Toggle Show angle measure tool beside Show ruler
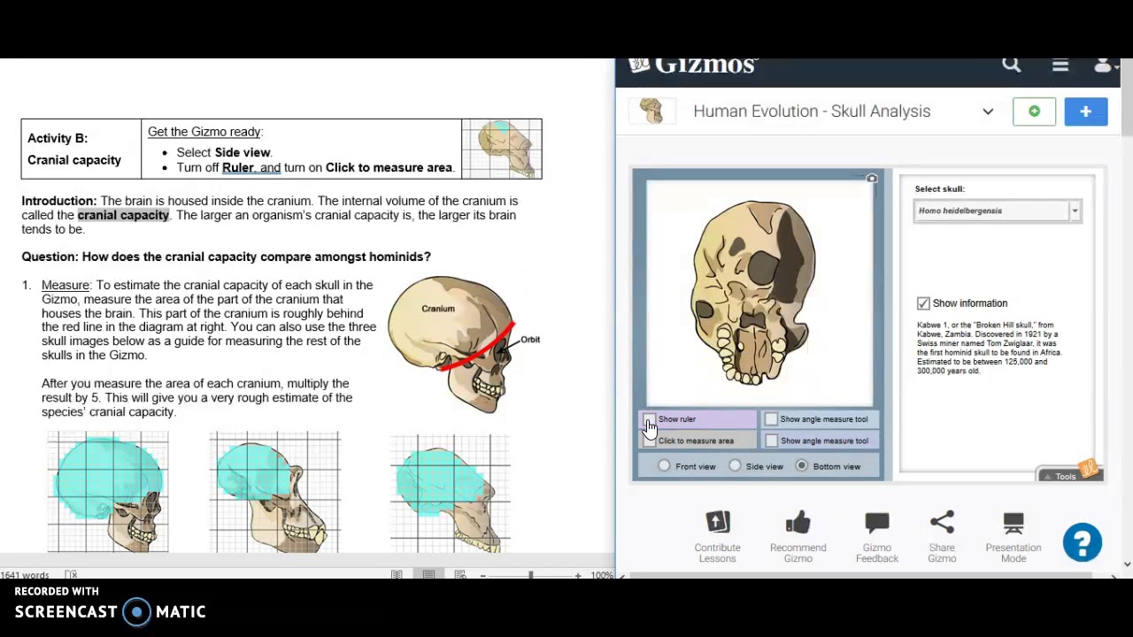Screen dimensions: 1133x637 [x=771, y=419]
